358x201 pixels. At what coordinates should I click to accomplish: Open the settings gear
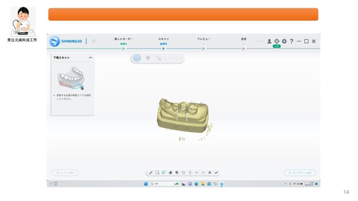pos(284,41)
